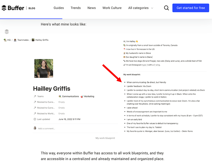The height and width of the screenshot is (164, 212).
Task: Click bullet mentioning Todoist
Action: coord(144,127)
